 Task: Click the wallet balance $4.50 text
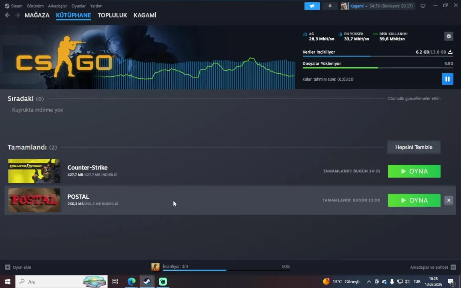tap(391, 6)
